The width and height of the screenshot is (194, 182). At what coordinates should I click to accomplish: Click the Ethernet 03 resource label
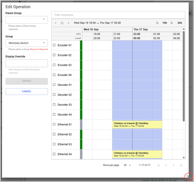(x=64, y=144)
